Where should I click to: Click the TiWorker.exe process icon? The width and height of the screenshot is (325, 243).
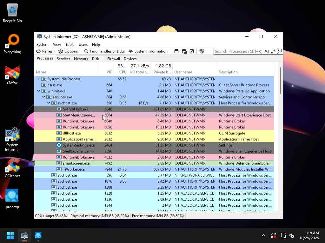click(x=59, y=169)
